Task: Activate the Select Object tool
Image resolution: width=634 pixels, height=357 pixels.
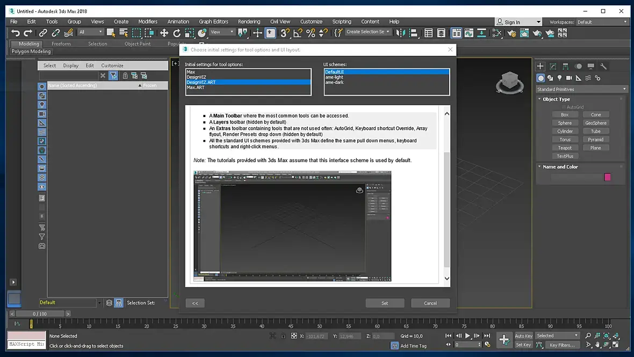Action: 111,33
